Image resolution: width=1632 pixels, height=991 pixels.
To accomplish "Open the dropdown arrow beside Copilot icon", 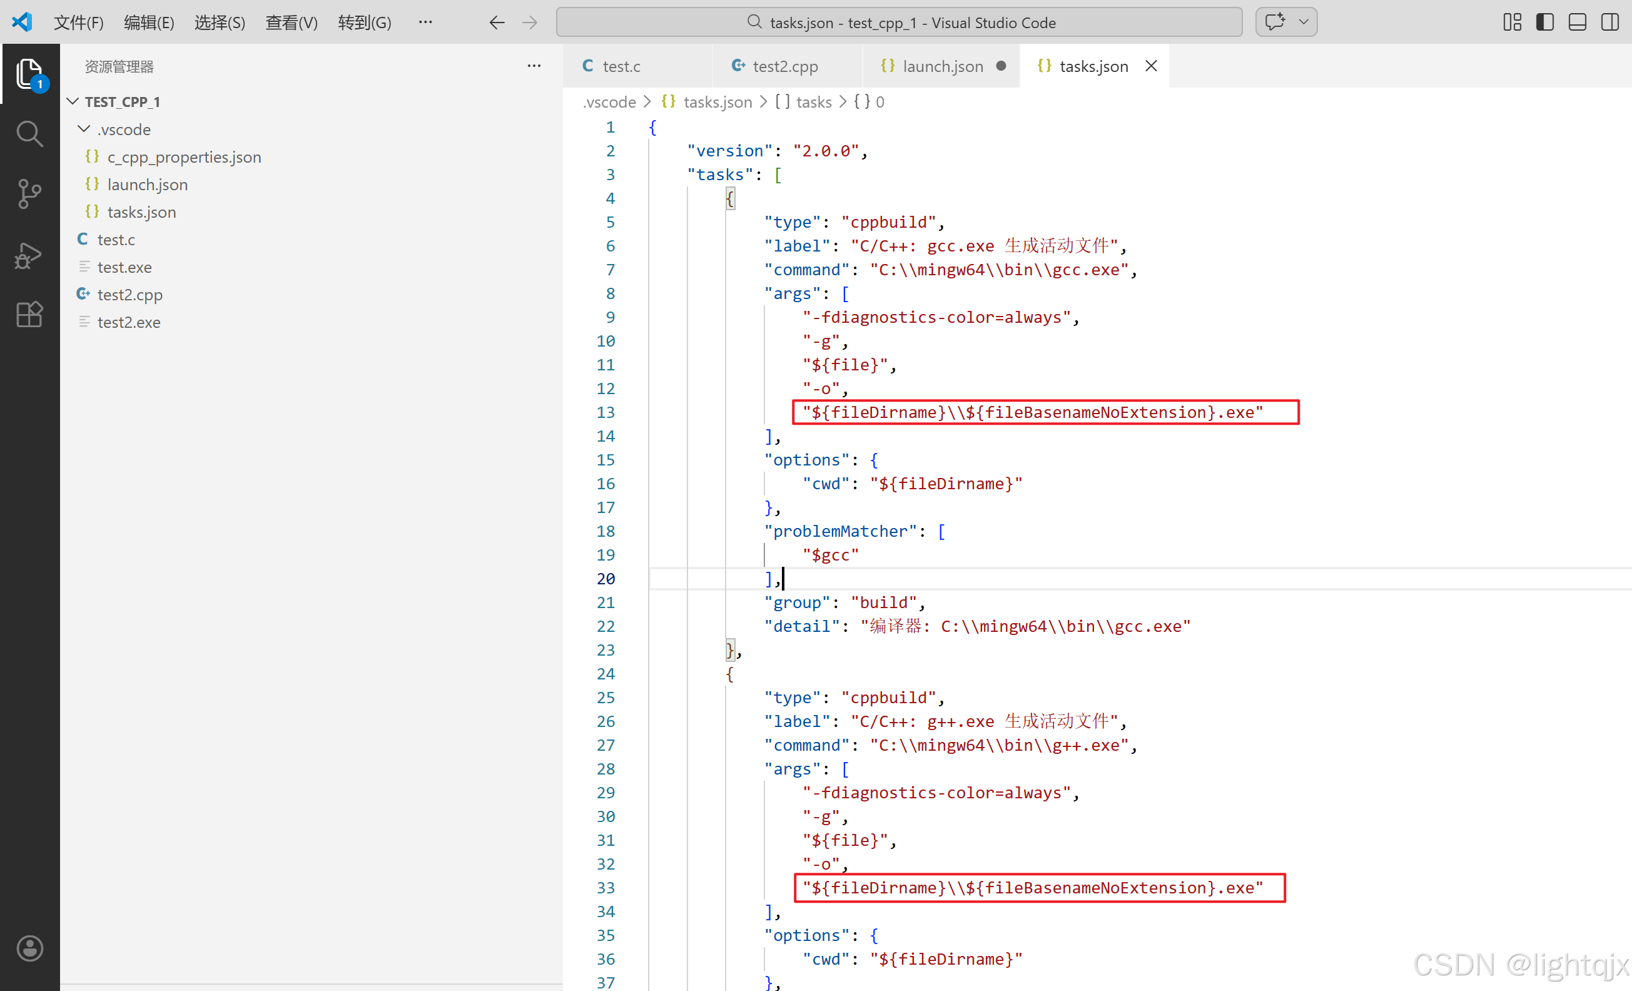I will click(1304, 22).
